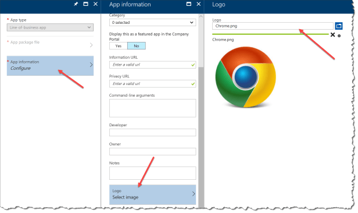The width and height of the screenshot is (358, 213).
Task: Click the Information URL field
Action: pos(152,65)
